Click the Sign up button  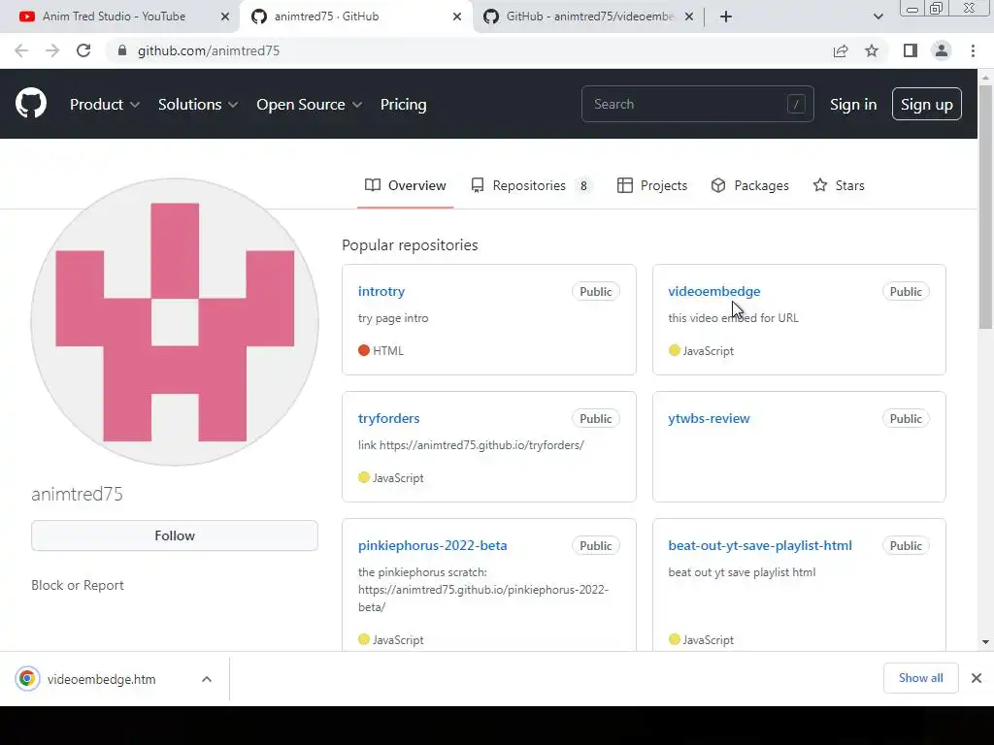927,105
